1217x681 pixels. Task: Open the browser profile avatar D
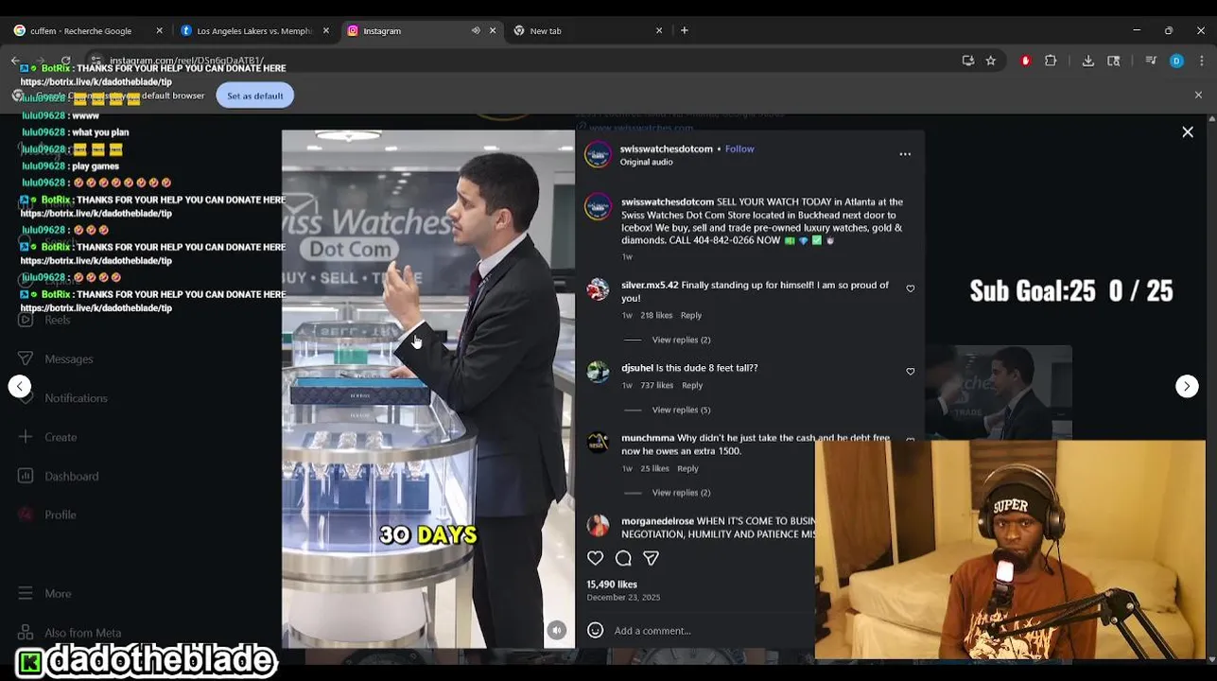point(1176,61)
